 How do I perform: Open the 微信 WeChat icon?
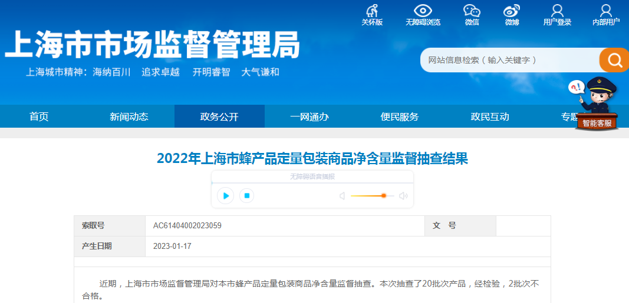[472, 11]
